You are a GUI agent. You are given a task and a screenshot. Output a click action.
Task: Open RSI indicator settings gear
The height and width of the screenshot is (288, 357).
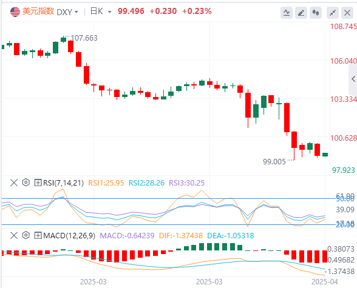tap(26, 183)
